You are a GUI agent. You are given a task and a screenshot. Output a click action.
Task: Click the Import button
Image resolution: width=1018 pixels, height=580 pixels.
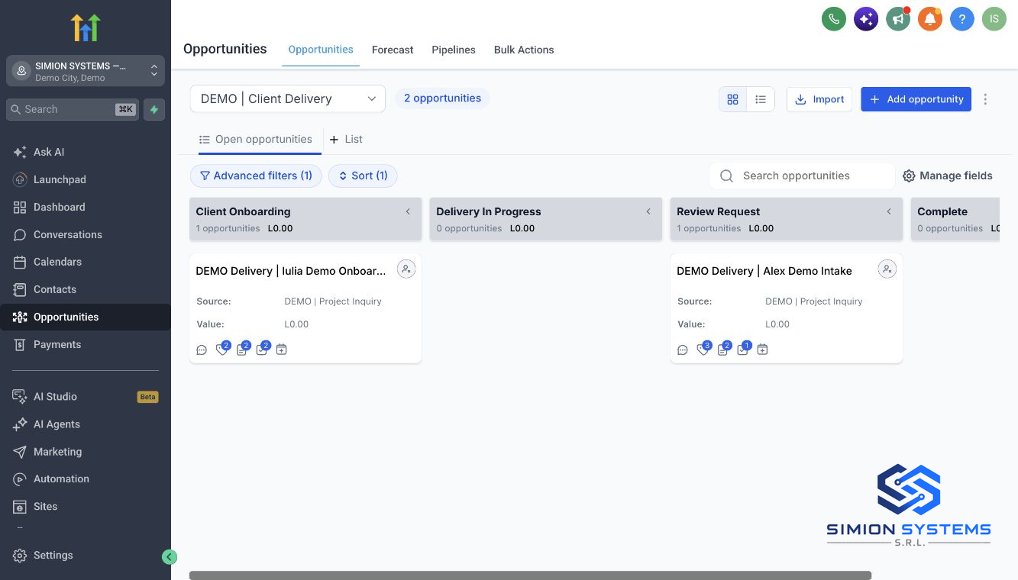[x=819, y=99]
